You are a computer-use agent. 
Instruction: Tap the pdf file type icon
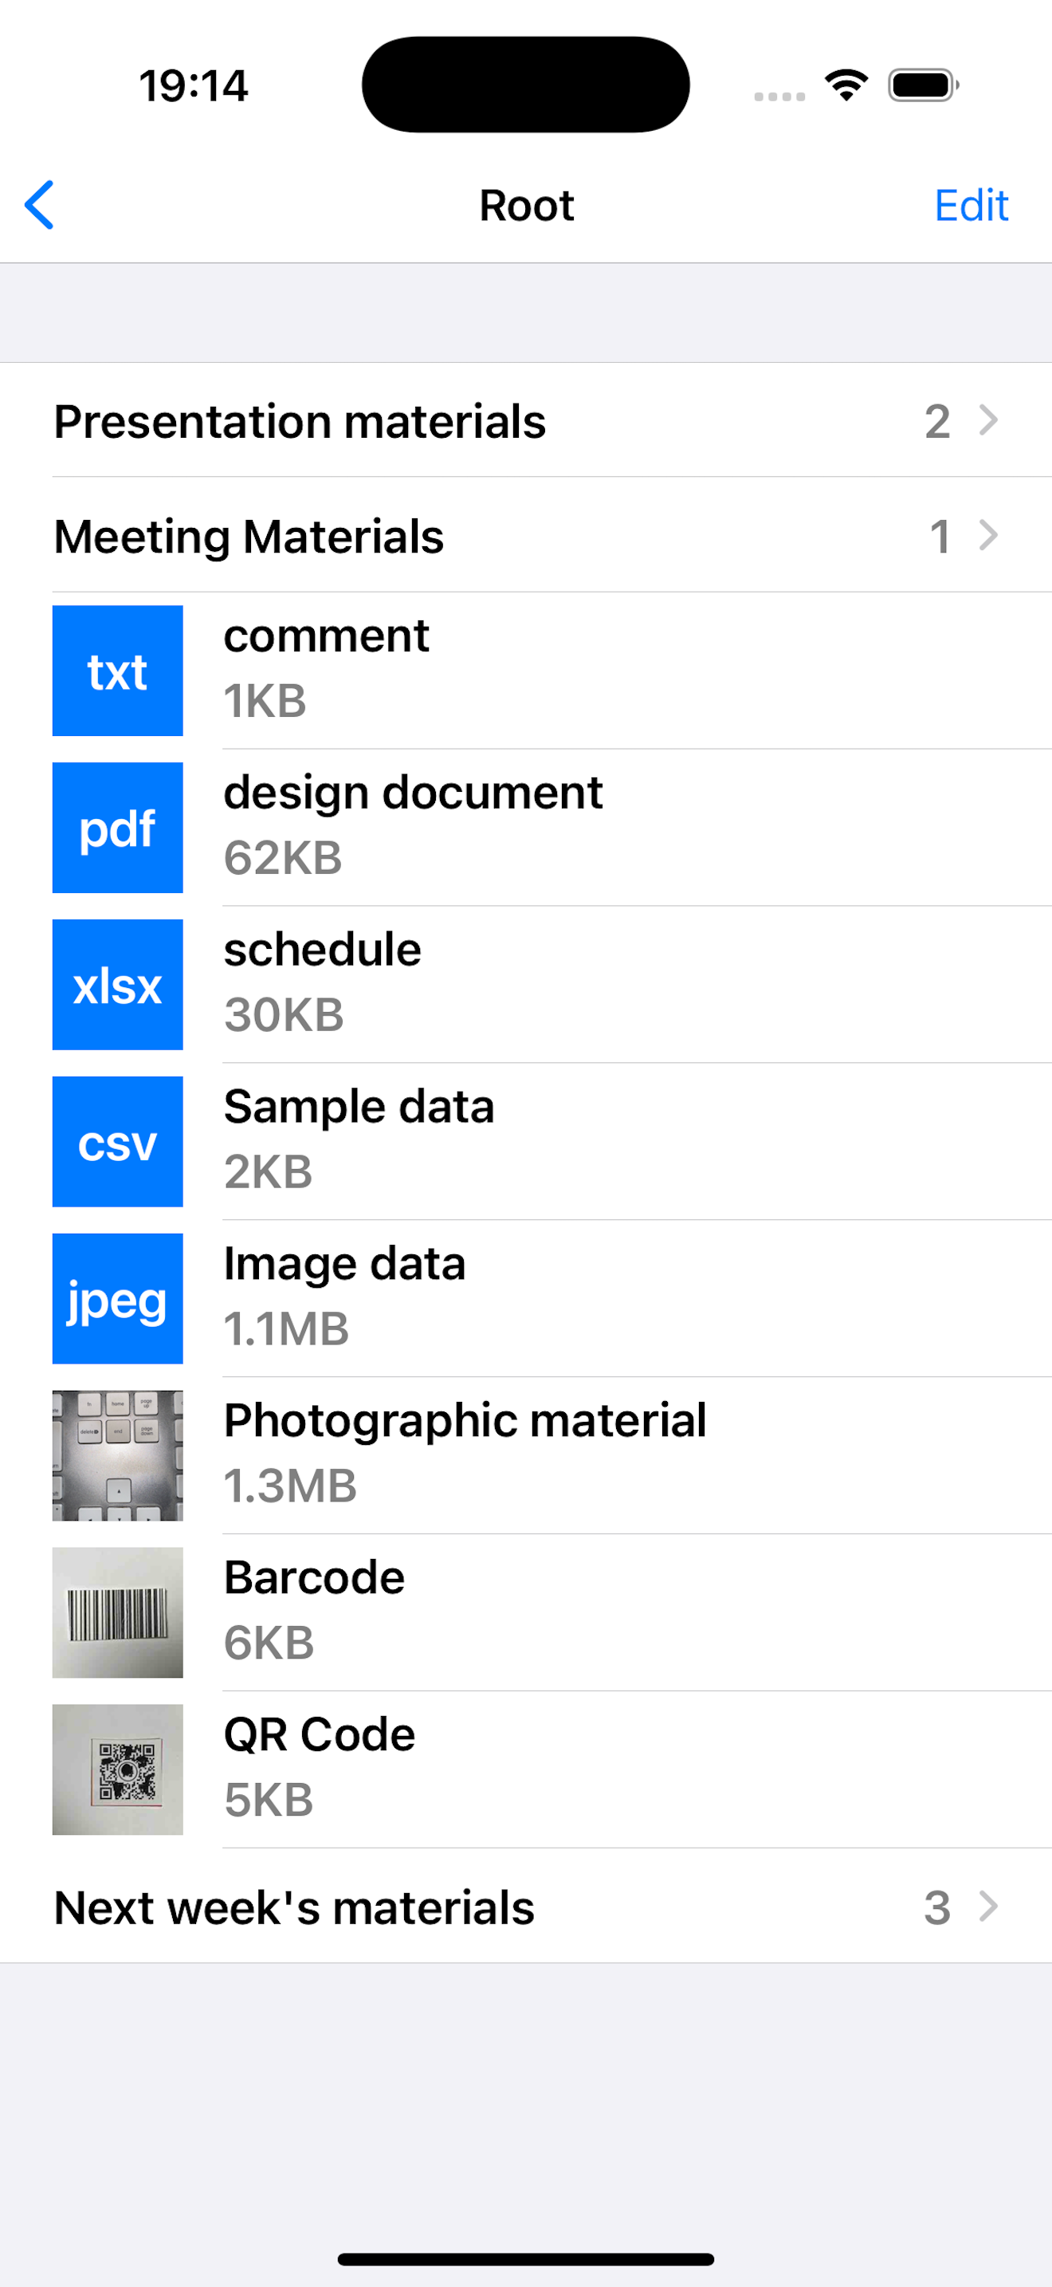click(117, 828)
